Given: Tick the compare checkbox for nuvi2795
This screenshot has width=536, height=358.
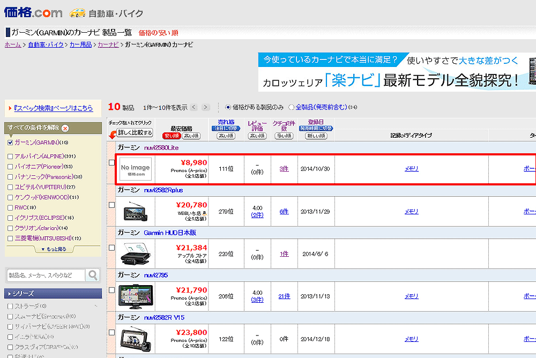Looking at the screenshot, I should click(111, 290).
